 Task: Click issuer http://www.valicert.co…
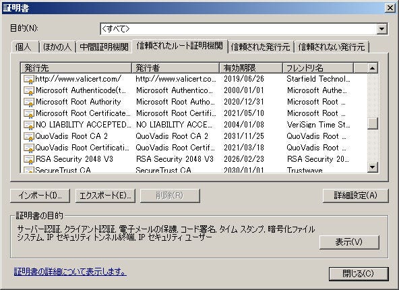pyautogui.click(x=176, y=79)
